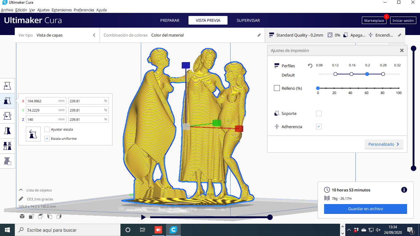Click the pencil icon in color scheme selector

point(259,35)
